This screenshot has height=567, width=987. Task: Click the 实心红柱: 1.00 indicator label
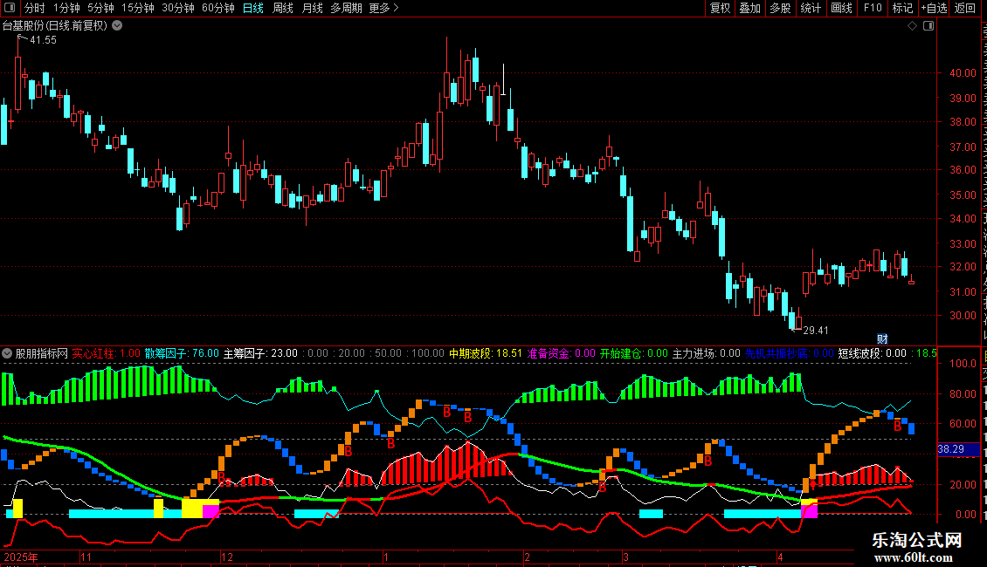pyautogui.click(x=107, y=353)
